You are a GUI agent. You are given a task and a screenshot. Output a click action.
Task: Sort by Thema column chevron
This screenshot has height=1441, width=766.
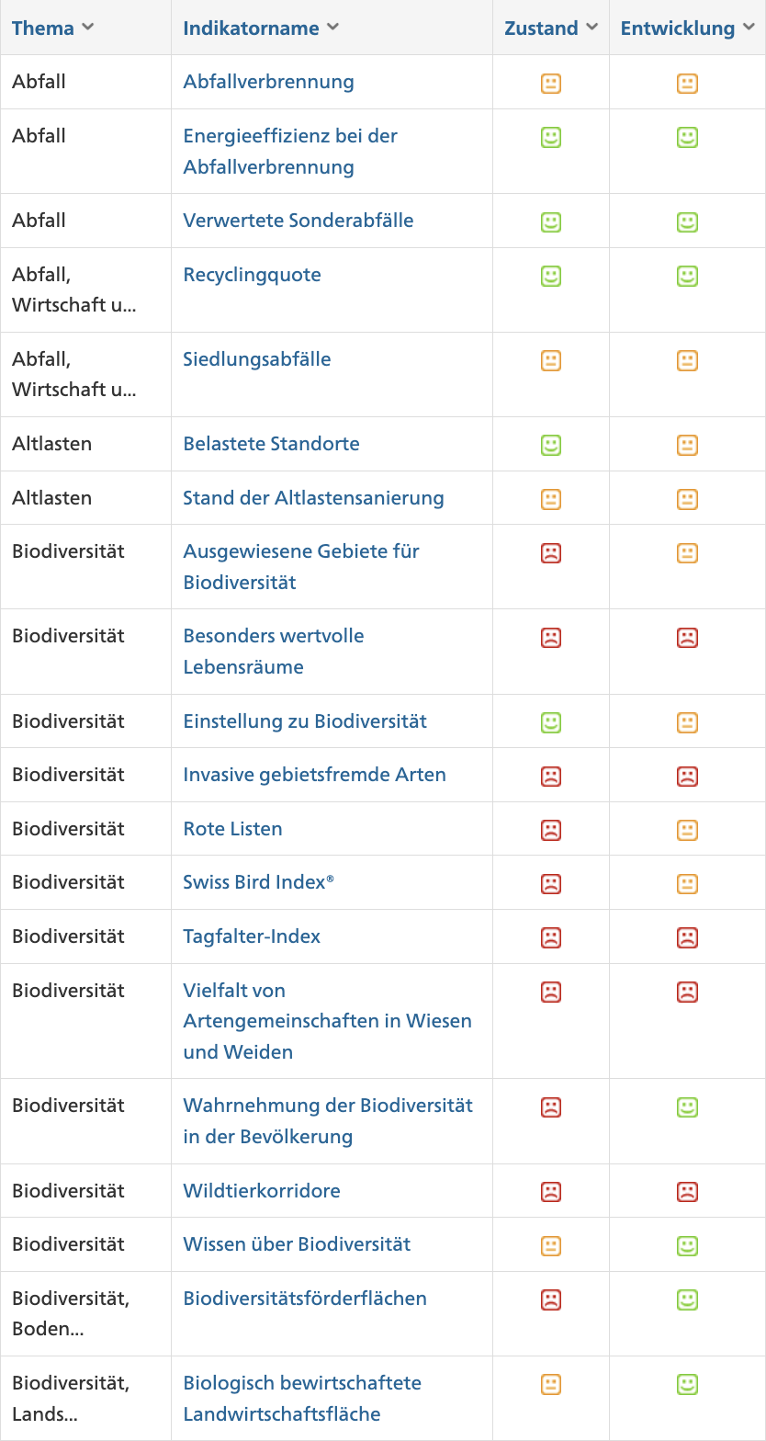coord(88,28)
